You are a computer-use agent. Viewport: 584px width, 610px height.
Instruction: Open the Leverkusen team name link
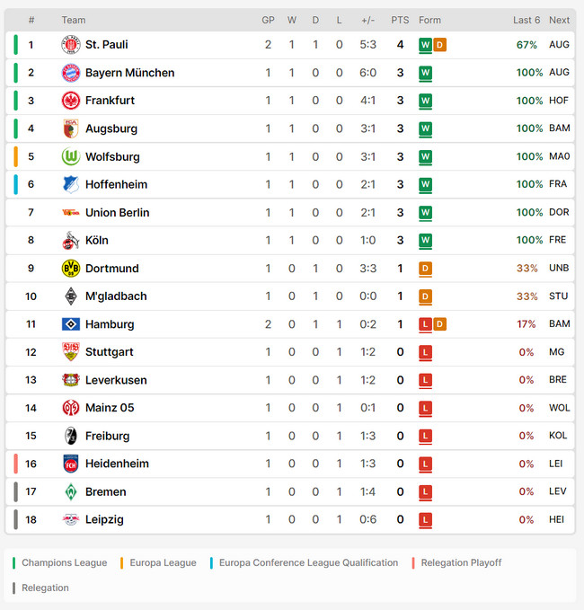tap(116, 380)
